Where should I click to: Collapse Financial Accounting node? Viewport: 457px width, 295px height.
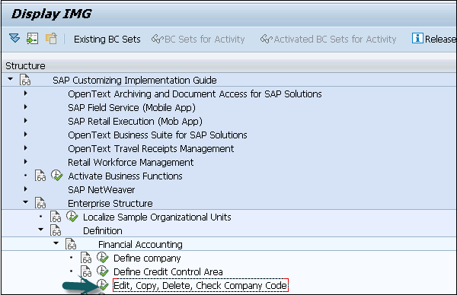tap(56, 243)
